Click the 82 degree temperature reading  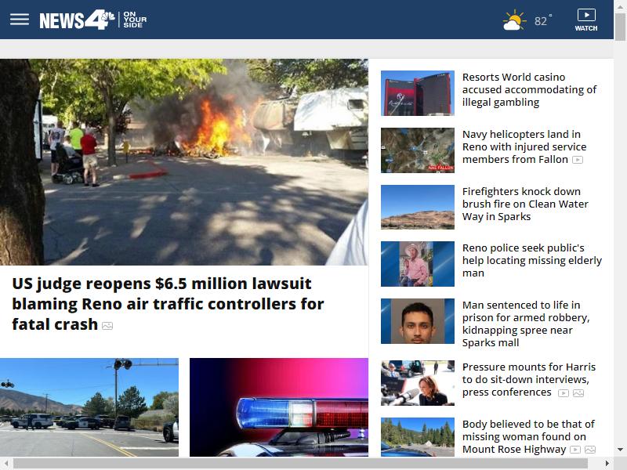pyautogui.click(x=542, y=21)
